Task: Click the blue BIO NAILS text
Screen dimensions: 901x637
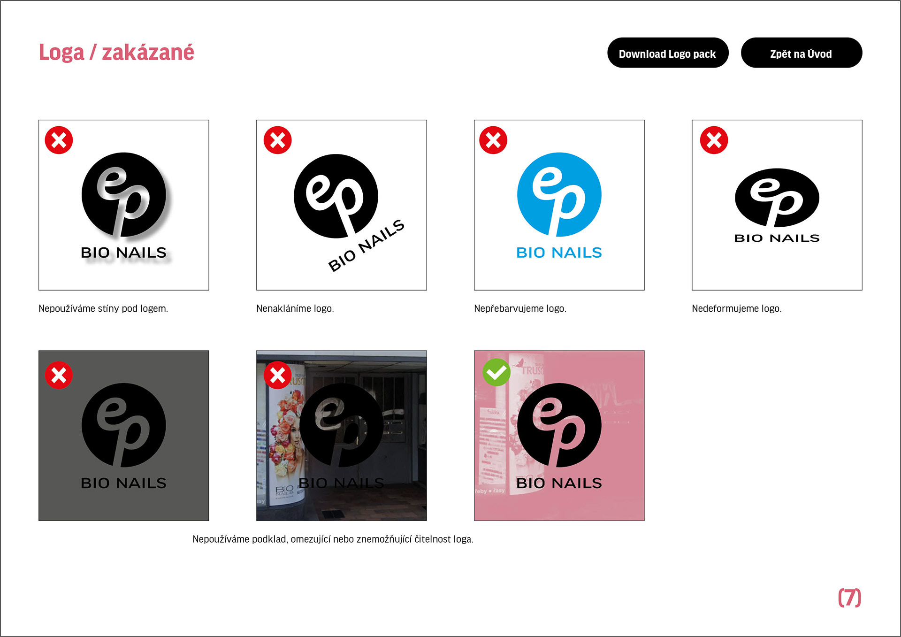Action: (559, 253)
